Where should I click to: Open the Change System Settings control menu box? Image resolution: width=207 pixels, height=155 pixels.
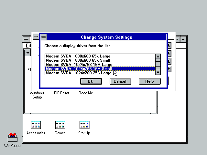tap(44, 37)
